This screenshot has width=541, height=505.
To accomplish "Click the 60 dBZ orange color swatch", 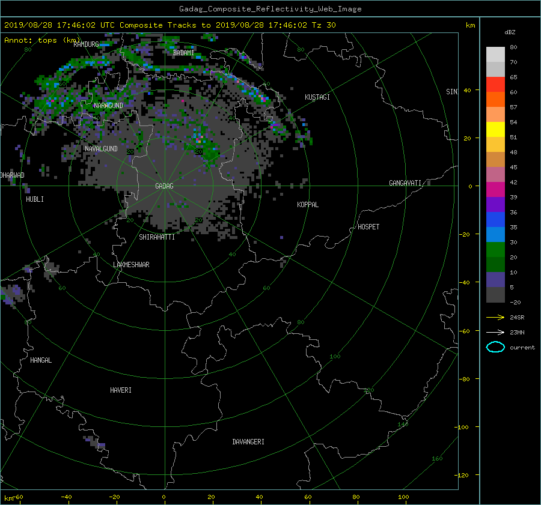I will [495, 99].
